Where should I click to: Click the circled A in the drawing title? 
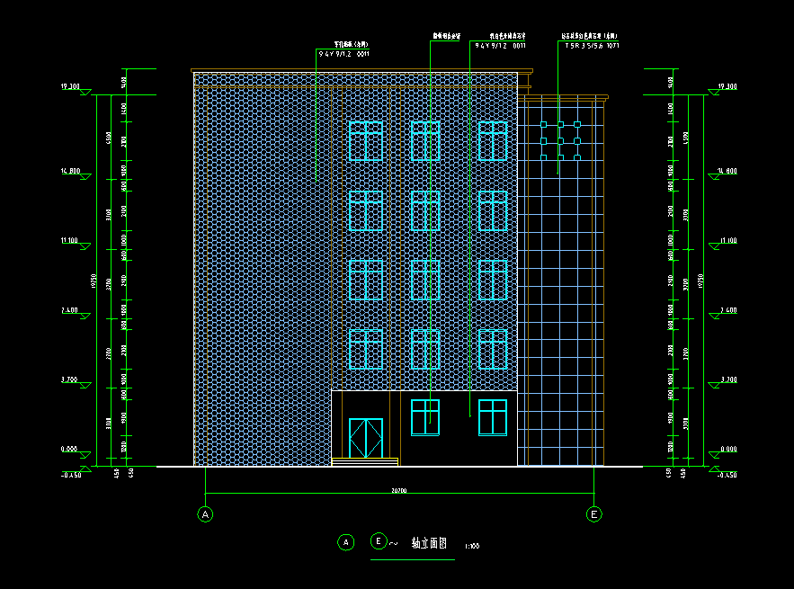click(x=345, y=541)
